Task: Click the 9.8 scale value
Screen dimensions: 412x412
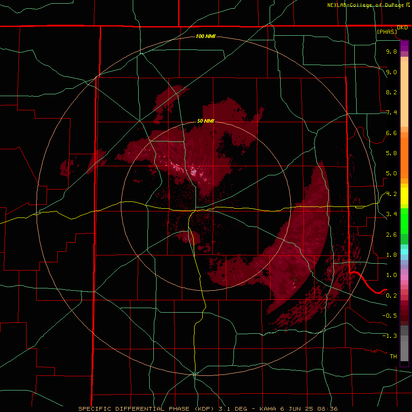Action: pyautogui.click(x=391, y=51)
